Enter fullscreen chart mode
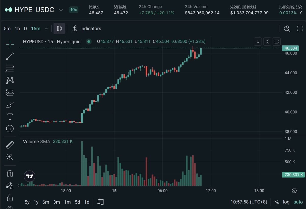 click(x=300, y=28)
